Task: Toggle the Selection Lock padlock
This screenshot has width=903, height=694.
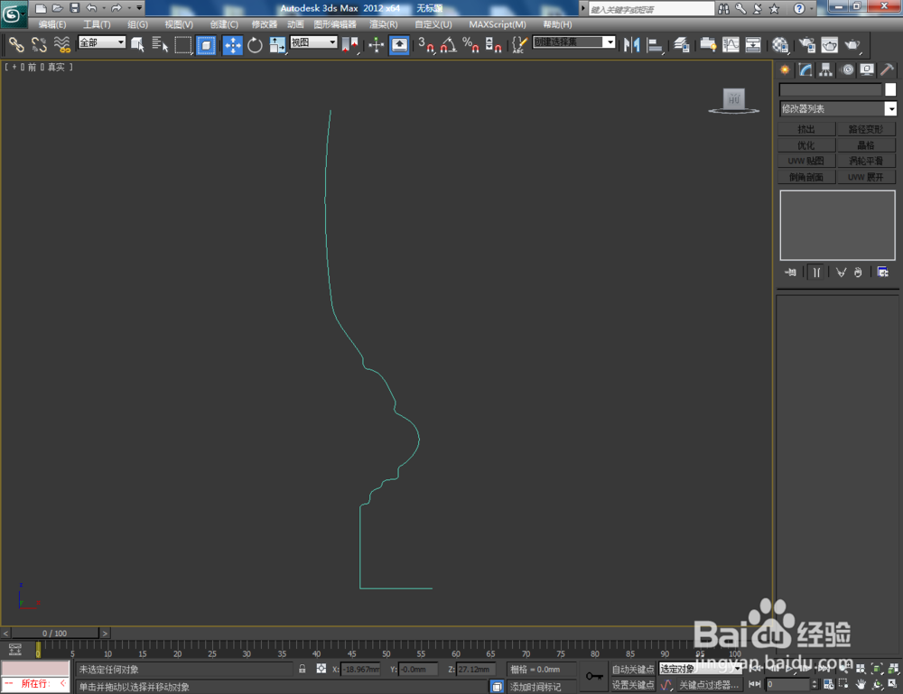Action: (302, 669)
